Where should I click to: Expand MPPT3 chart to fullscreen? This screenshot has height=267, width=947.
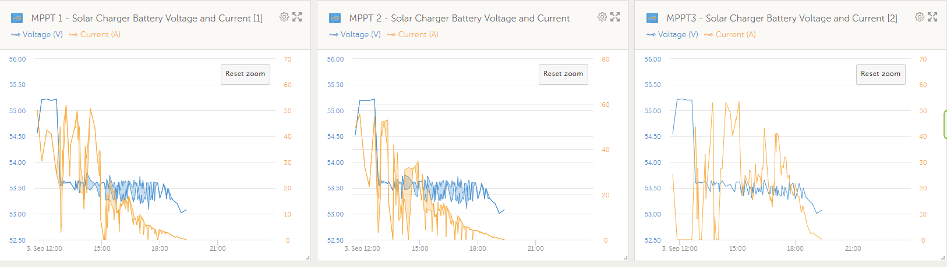click(932, 17)
